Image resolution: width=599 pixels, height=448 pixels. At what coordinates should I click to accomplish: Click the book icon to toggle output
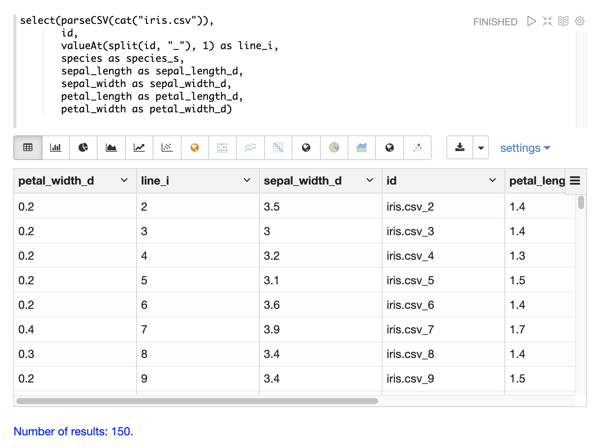point(563,21)
